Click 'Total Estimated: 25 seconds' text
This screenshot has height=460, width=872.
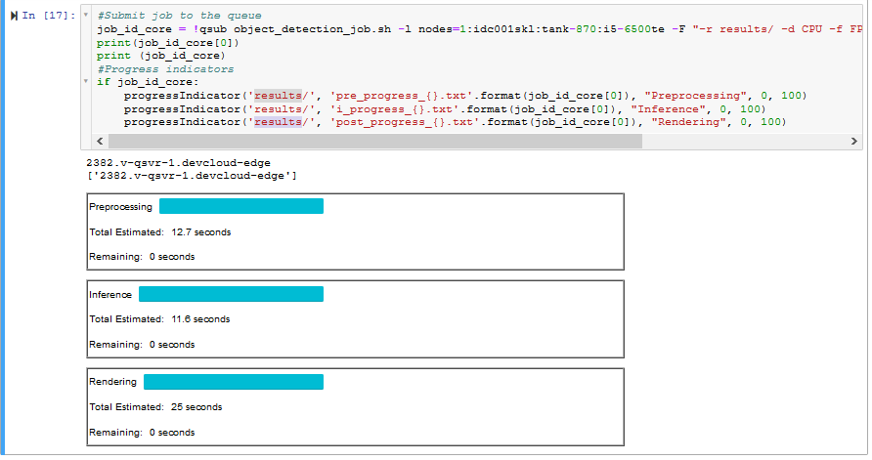(x=155, y=406)
